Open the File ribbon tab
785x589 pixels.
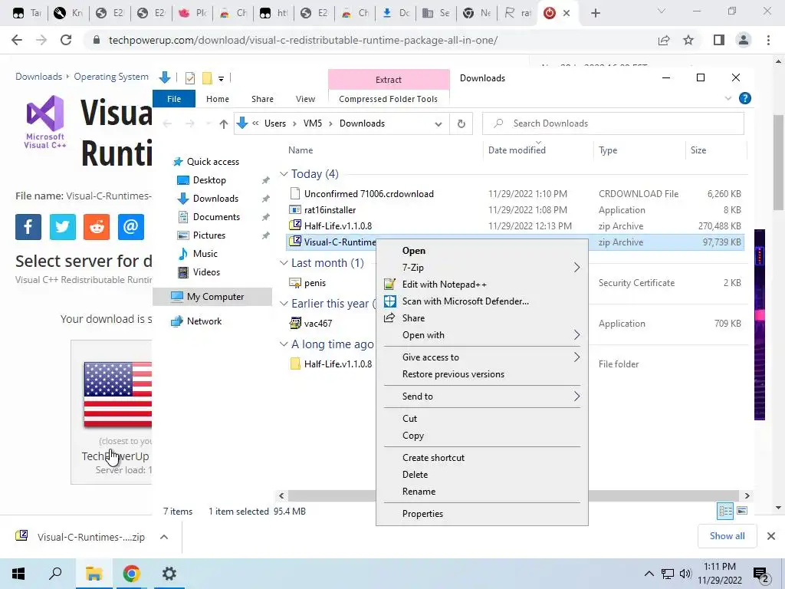174,99
